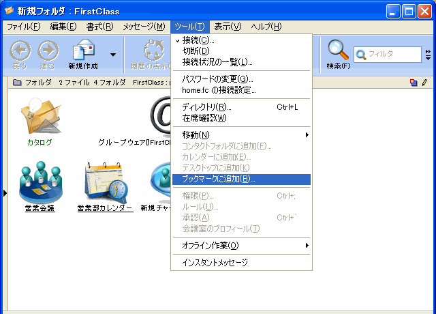This screenshot has height=314, width=436.
Task: Click the Back (戻る) toolbar arrow
Action: [x=20, y=51]
